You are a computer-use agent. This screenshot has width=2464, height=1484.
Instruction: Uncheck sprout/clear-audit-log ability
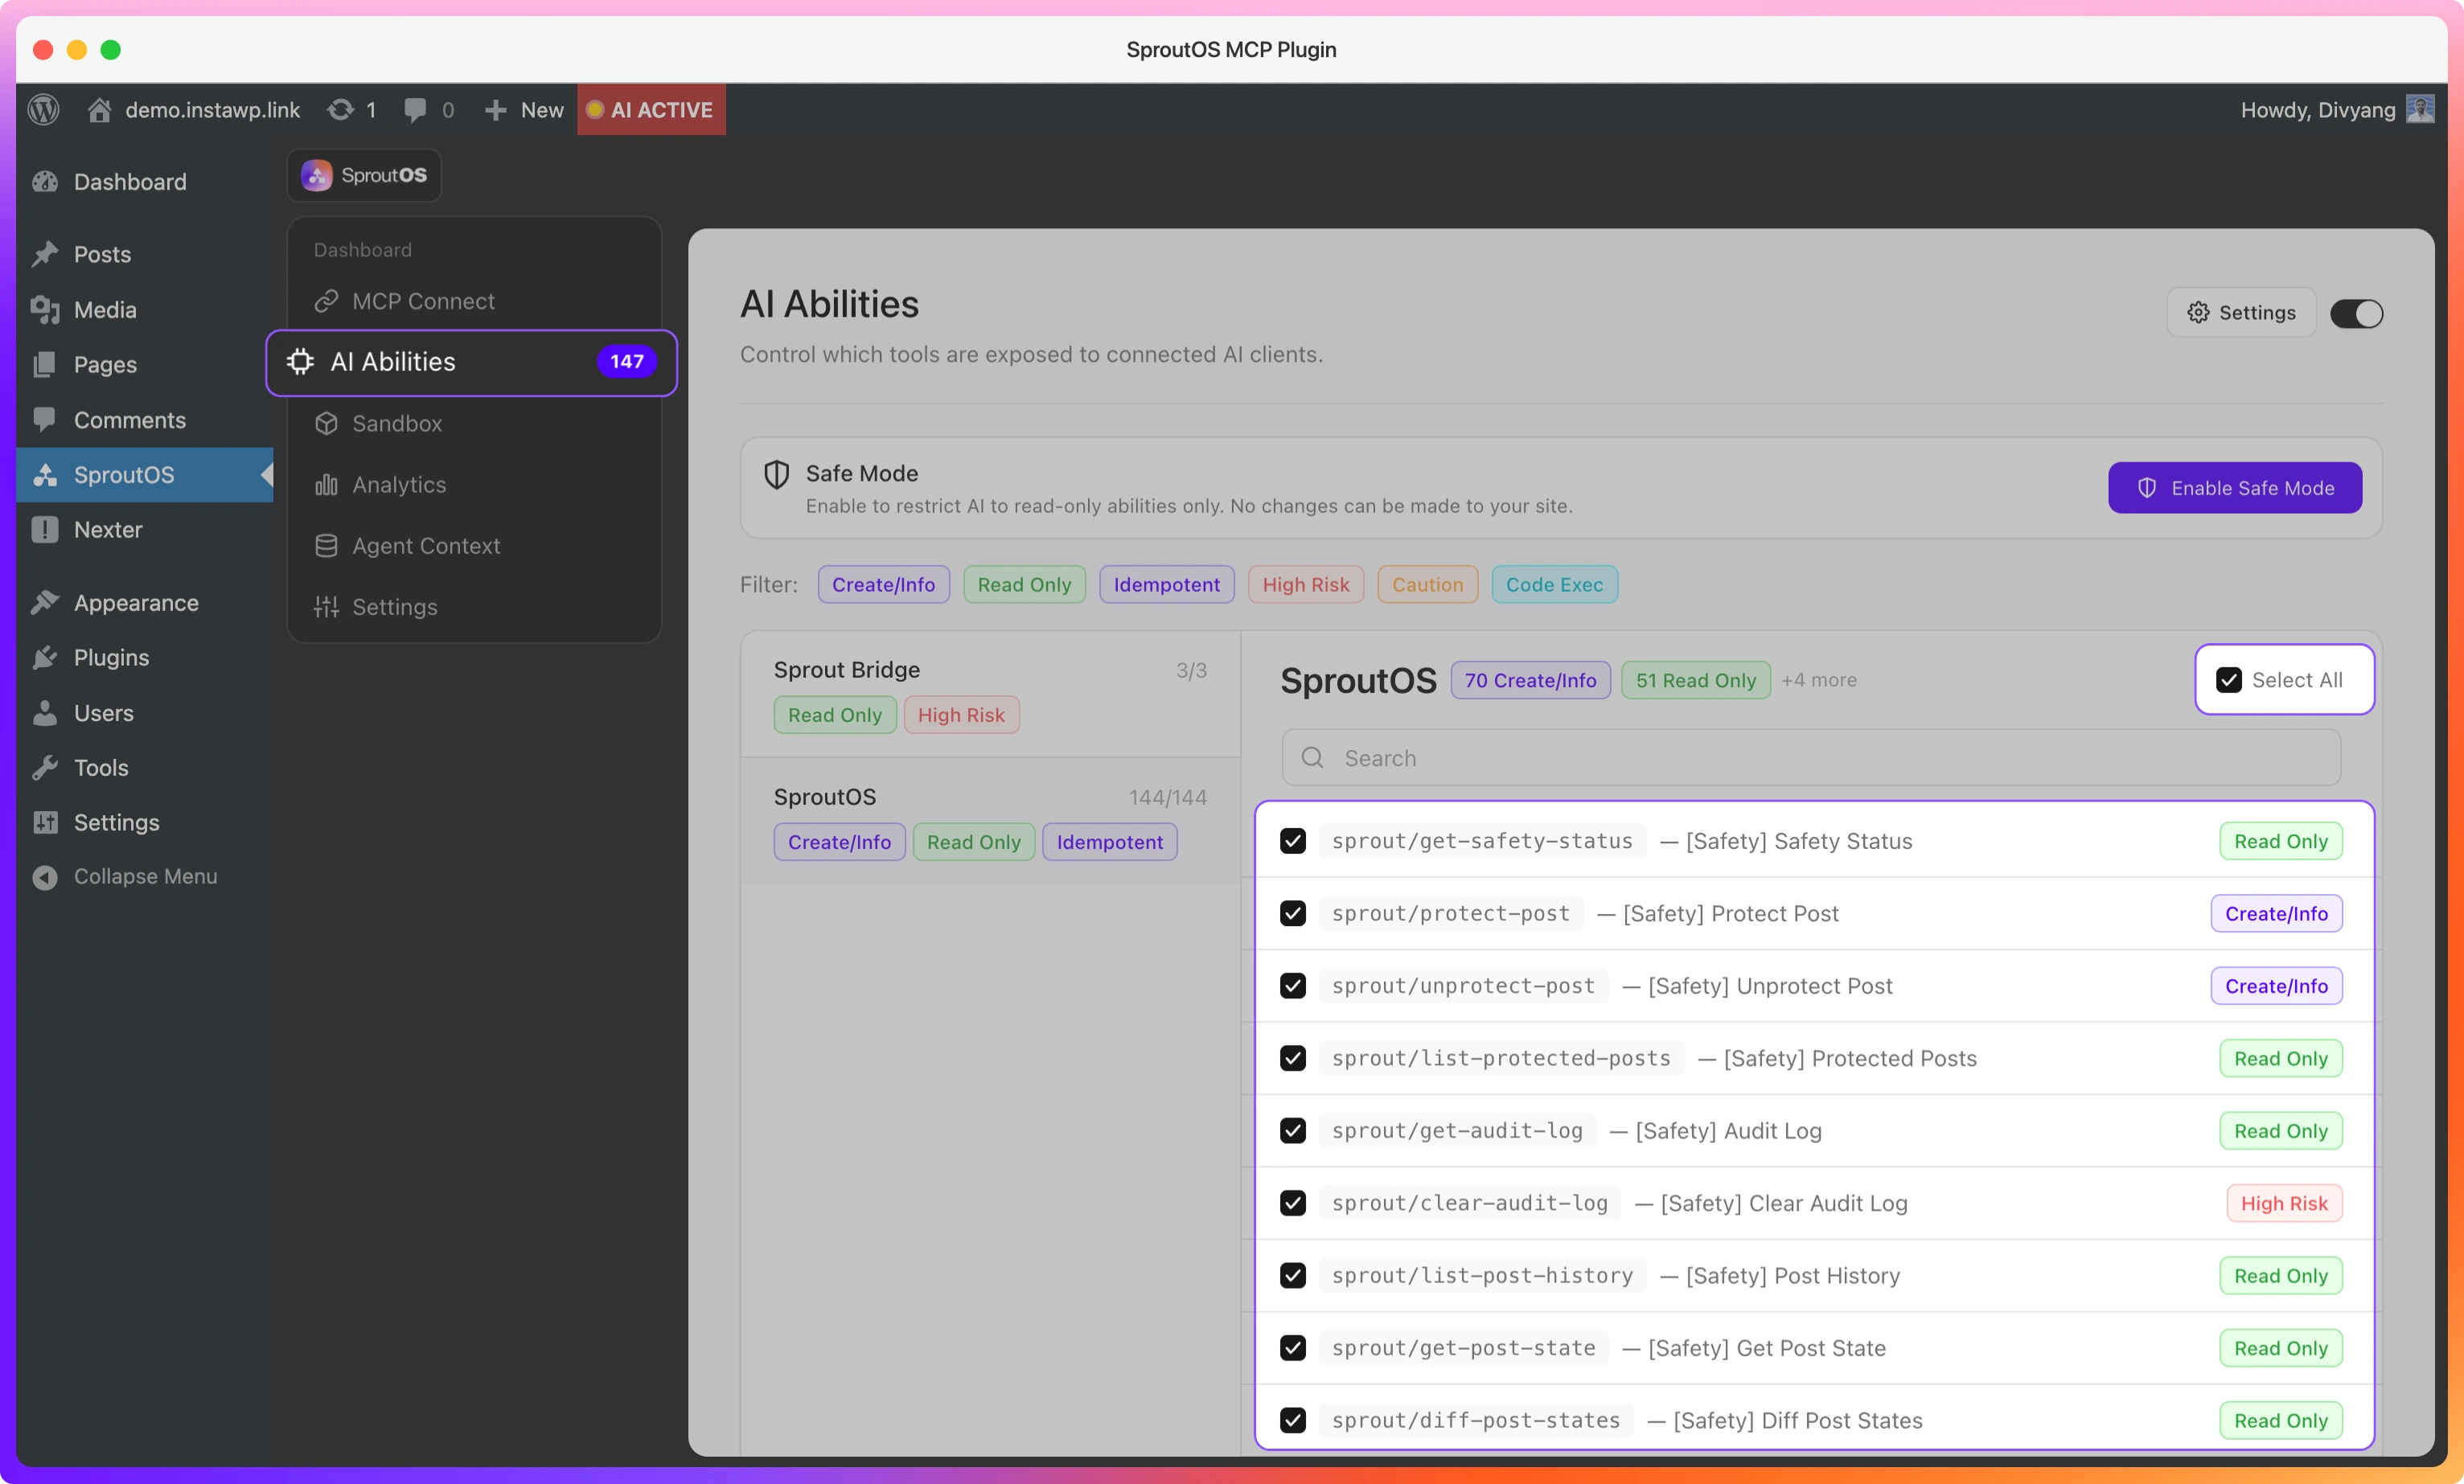click(x=1293, y=1203)
